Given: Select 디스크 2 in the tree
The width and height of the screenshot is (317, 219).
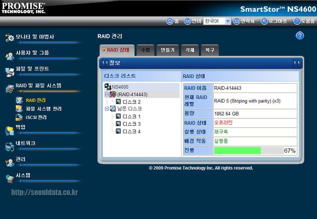Looking at the screenshot, I should (x=131, y=102).
